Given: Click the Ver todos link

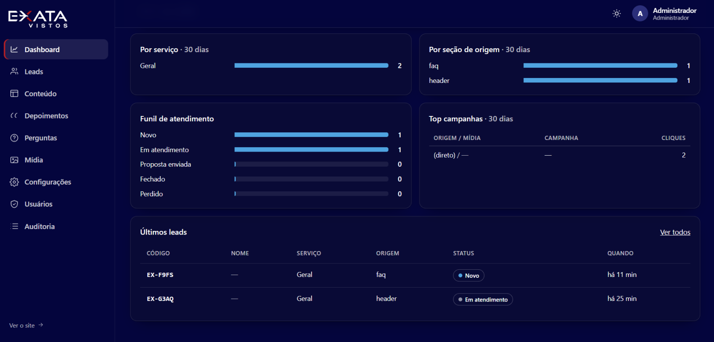Looking at the screenshot, I should pos(675,232).
